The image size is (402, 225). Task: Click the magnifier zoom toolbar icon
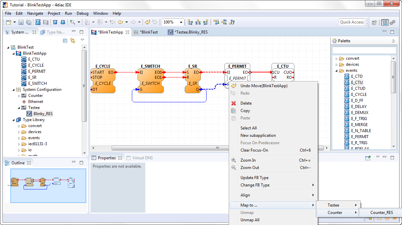tap(72, 22)
